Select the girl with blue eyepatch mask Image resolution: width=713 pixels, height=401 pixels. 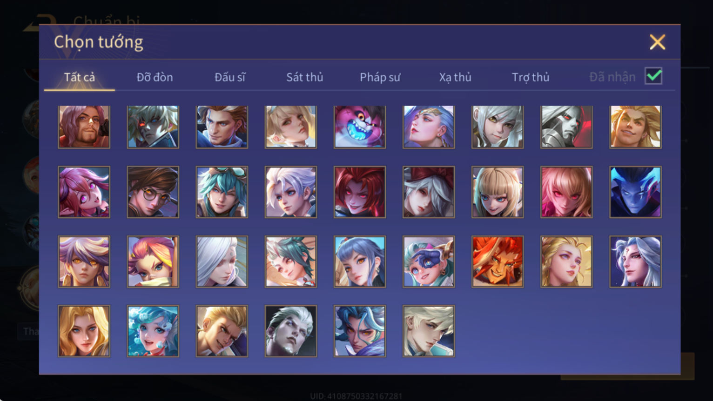pyautogui.click(x=429, y=261)
